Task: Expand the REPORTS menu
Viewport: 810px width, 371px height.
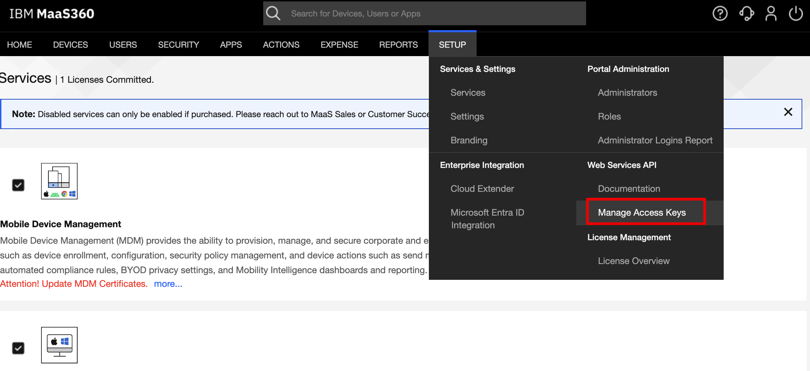Action: coord(398,45)
